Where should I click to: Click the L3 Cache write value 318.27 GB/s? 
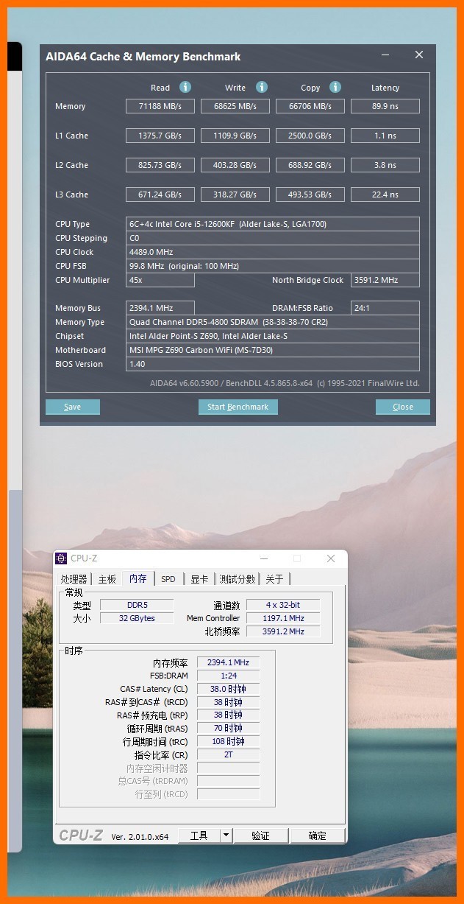click(x=235, y=195)
